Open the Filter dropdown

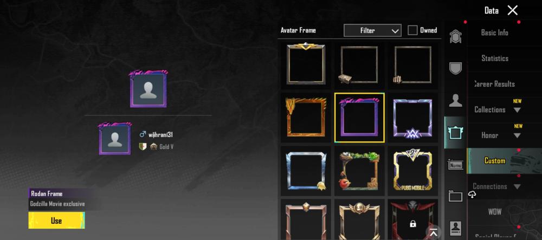click(x=372, y=30)
